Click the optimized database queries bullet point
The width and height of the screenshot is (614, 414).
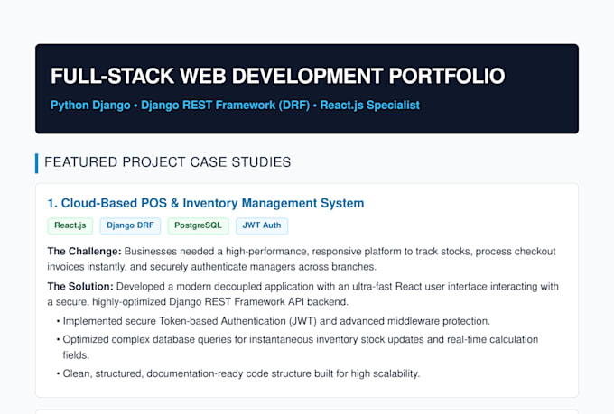pos(298,347)
